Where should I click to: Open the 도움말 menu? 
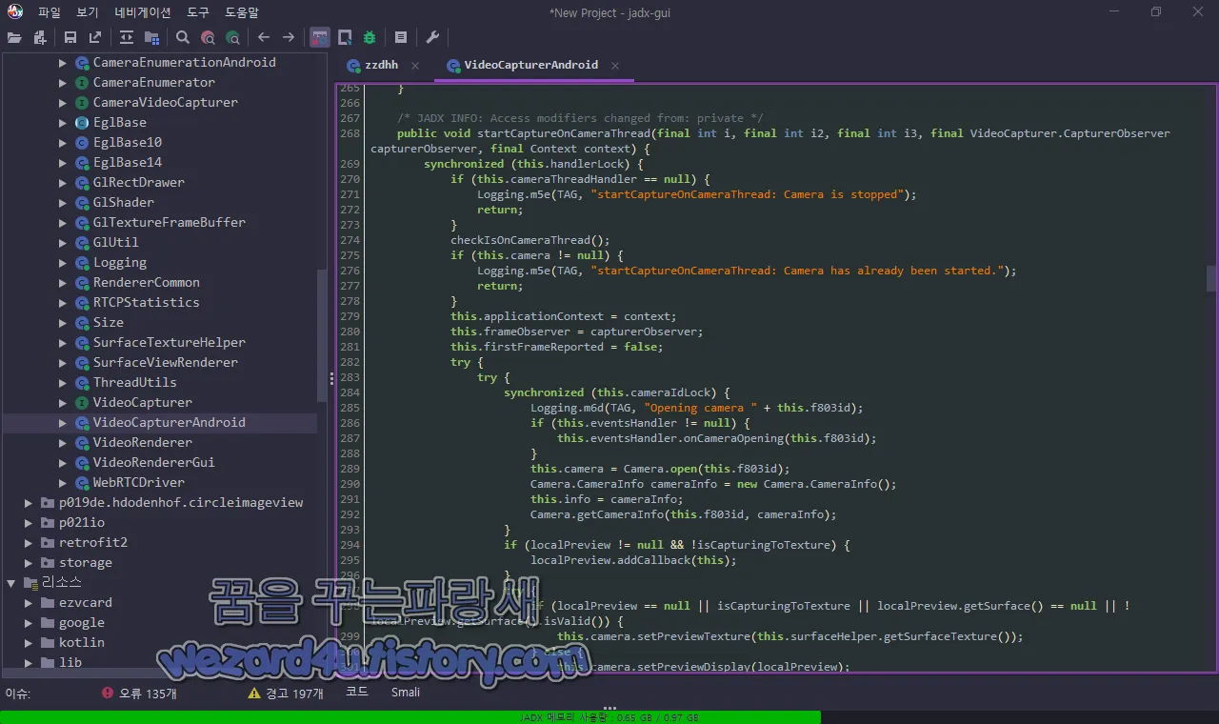[x=242, y=12]
